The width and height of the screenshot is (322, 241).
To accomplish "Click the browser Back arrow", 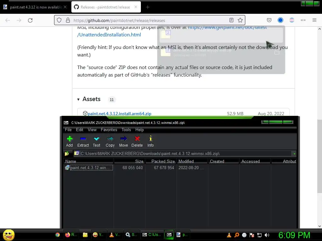I will 8,20.
